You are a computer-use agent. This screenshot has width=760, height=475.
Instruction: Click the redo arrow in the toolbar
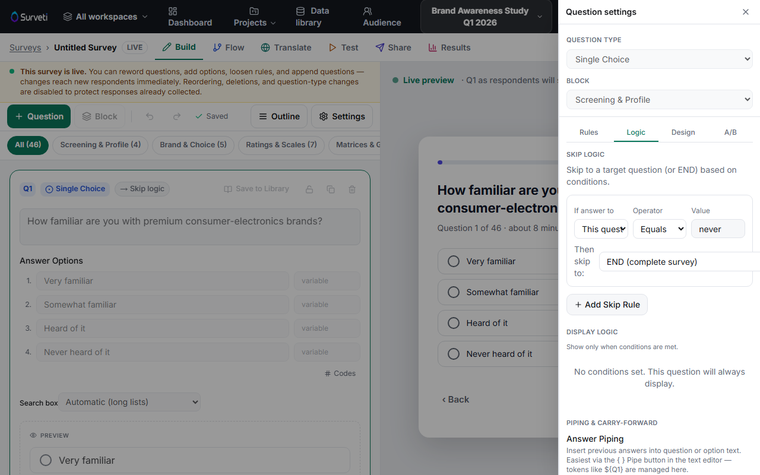pos(176,116)
